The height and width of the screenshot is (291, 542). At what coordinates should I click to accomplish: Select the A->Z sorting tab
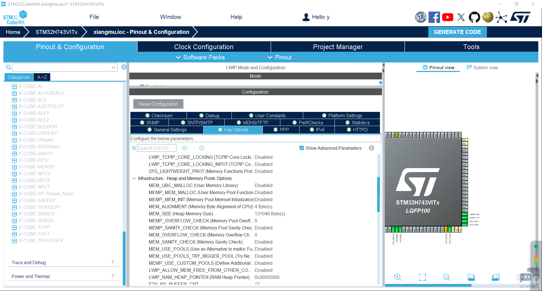click(42, 77)
